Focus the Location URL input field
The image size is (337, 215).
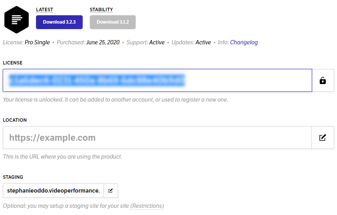(157, 138)
